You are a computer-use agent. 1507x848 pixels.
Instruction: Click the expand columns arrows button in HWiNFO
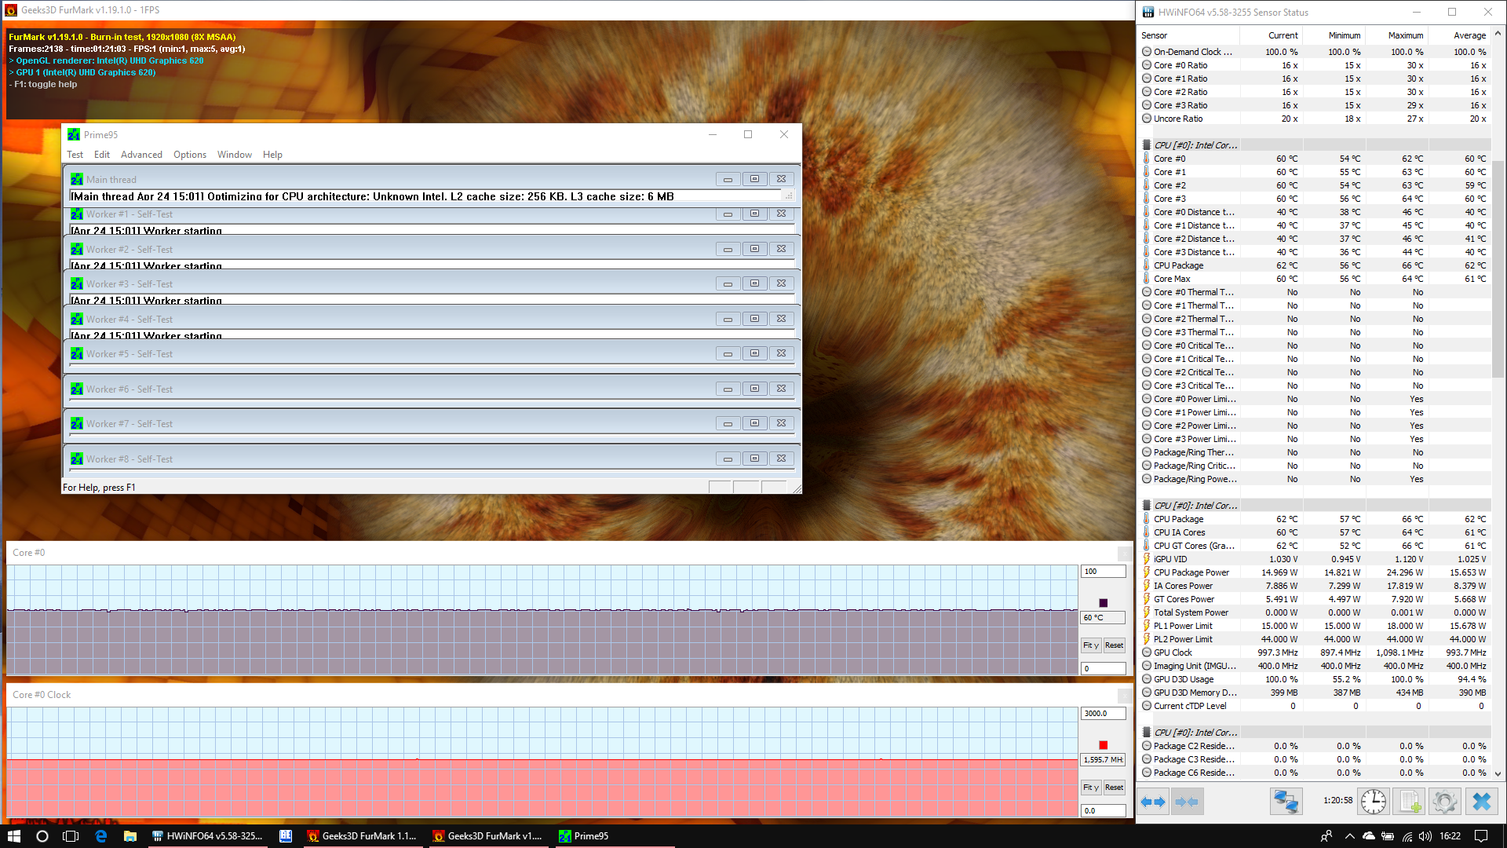[1153, 802]
